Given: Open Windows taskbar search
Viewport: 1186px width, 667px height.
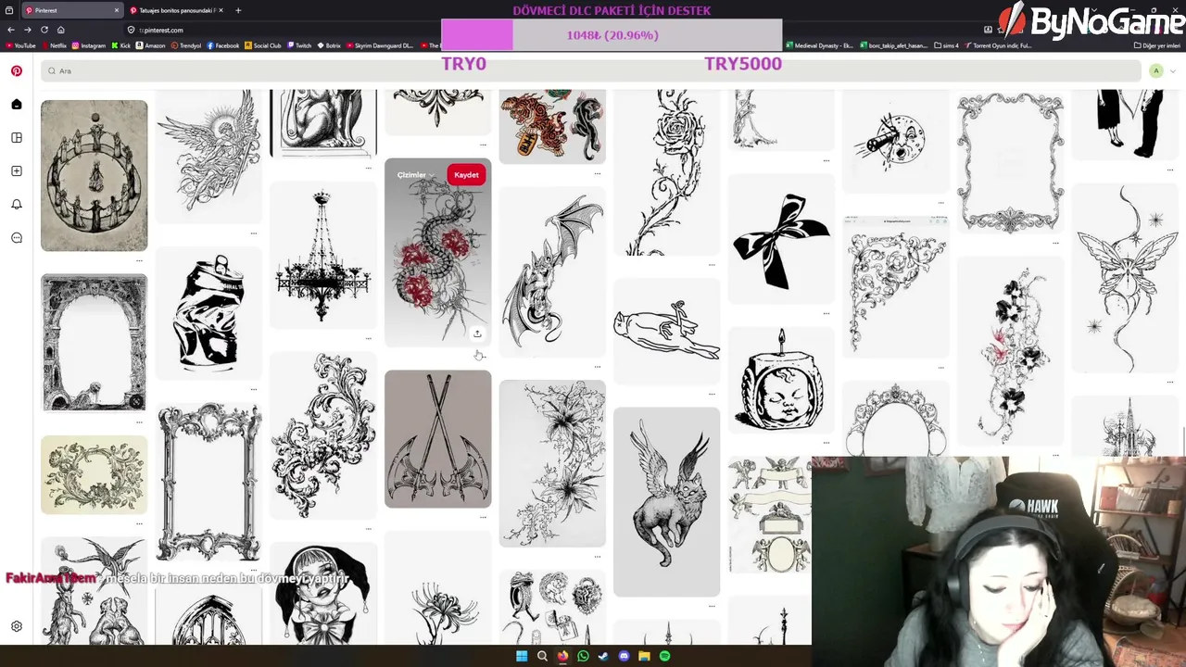Looking at the screenshot, I should 542,656.
